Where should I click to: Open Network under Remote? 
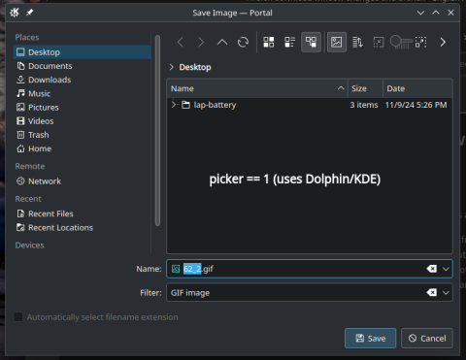pos(82,181)
